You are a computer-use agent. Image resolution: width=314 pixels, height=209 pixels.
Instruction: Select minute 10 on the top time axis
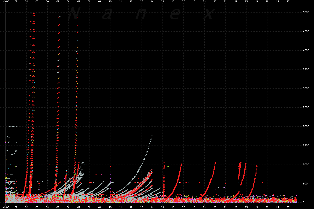coord(110,1)
